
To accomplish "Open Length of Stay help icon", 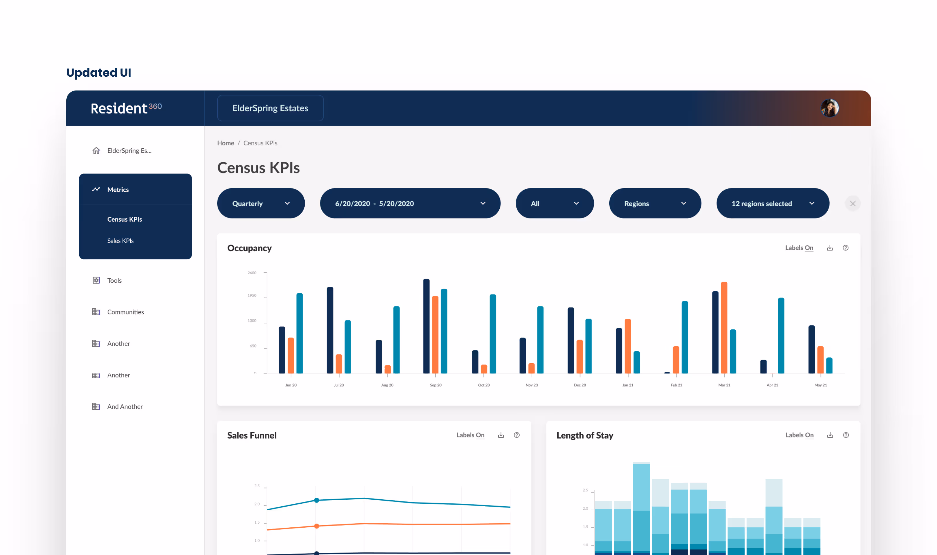I will click(846, 435).
